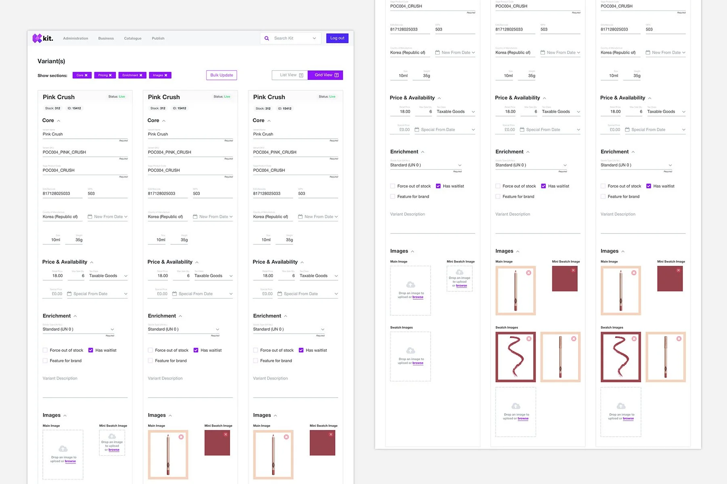
Task: Open the Administration menu
Action: tap(75, 38)
